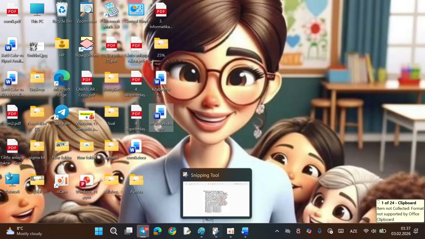Select İnformatika.docx on desktop
425x239 pixels.
tap(161, 118)
